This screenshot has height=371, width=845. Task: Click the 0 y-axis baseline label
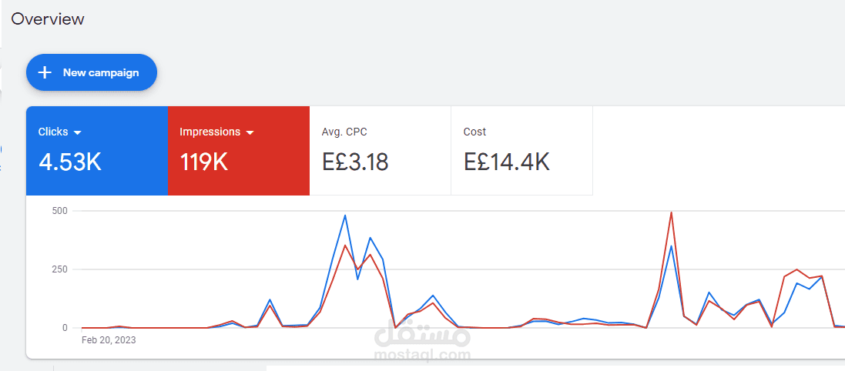[x=65, y=328]
